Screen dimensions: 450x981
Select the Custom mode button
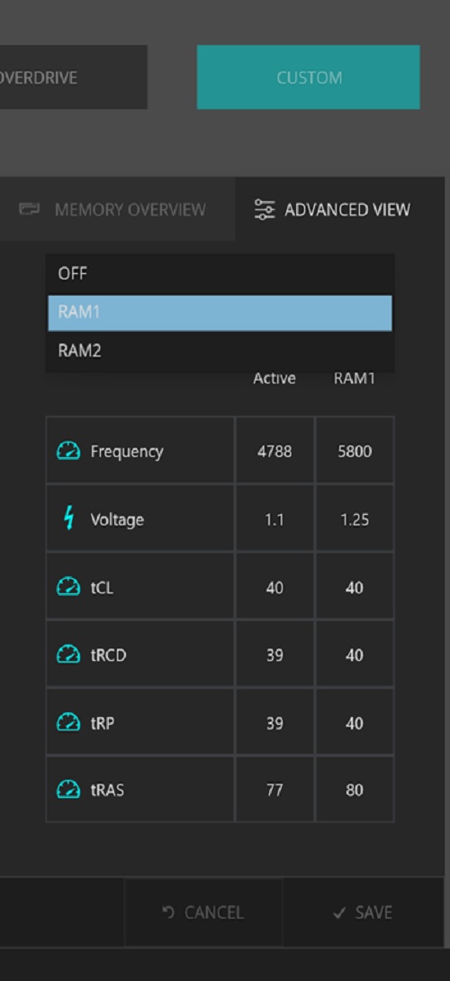(x=309, y=77)
